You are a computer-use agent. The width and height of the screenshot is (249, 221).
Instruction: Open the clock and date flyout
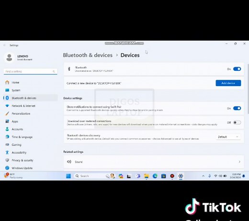tap(235, 176)
